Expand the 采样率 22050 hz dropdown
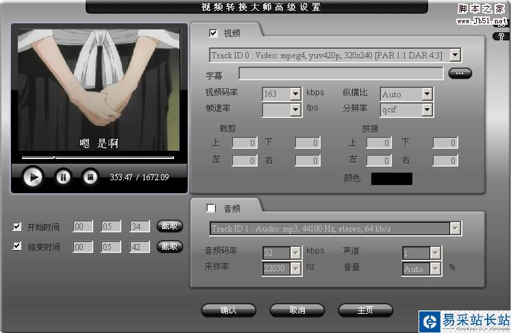Image resolution: width=511 pixels, height=333 pixels. pos(295,269)
